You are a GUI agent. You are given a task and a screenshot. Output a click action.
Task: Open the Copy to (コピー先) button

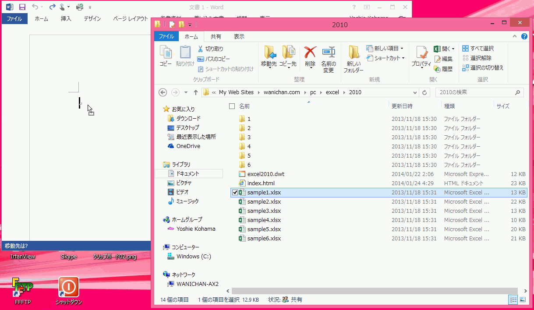click(x=288, y=56)
